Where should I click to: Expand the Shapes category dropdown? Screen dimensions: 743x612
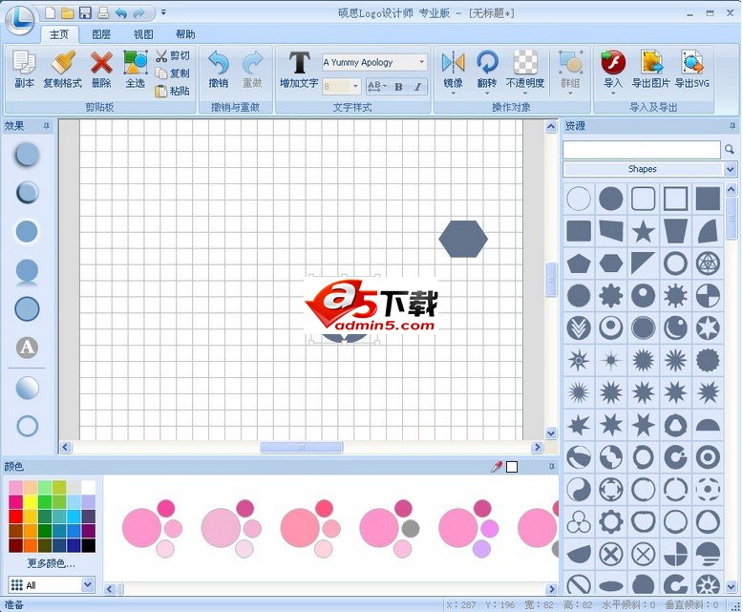coord(731,169)
